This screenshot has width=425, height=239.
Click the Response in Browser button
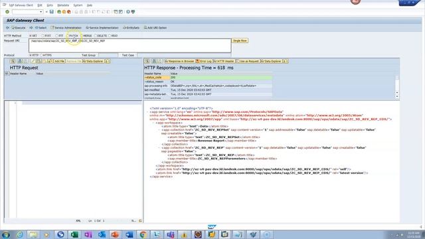(x=180, y=61)
